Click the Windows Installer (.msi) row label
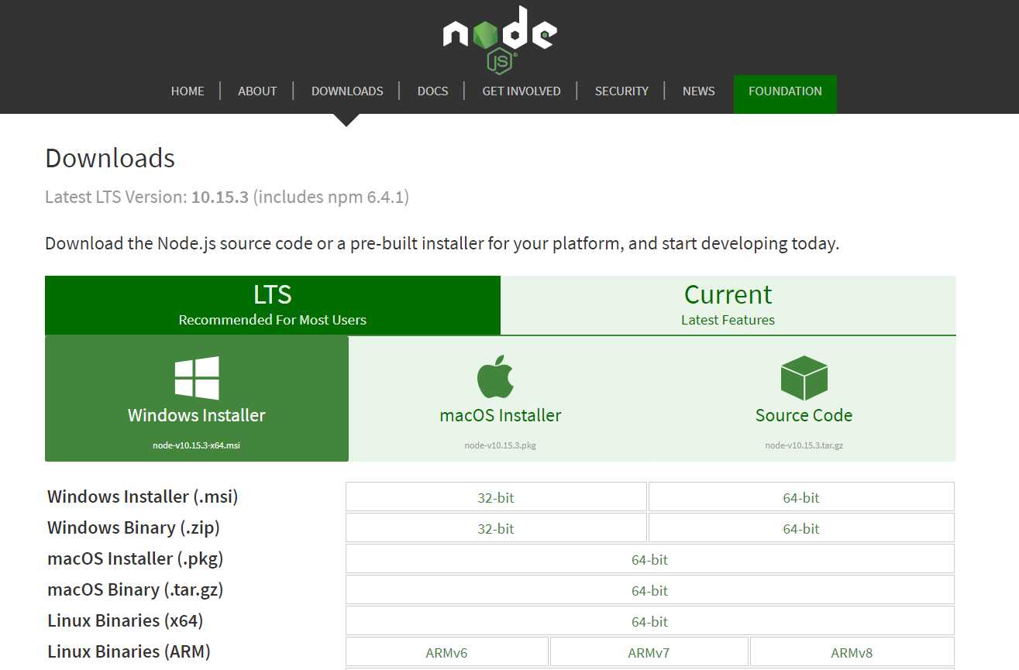The width and height of the screenshot is (1019, 670). [x=143, y=496]
